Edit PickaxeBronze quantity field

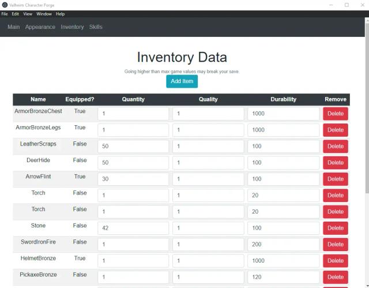[133, 277]
